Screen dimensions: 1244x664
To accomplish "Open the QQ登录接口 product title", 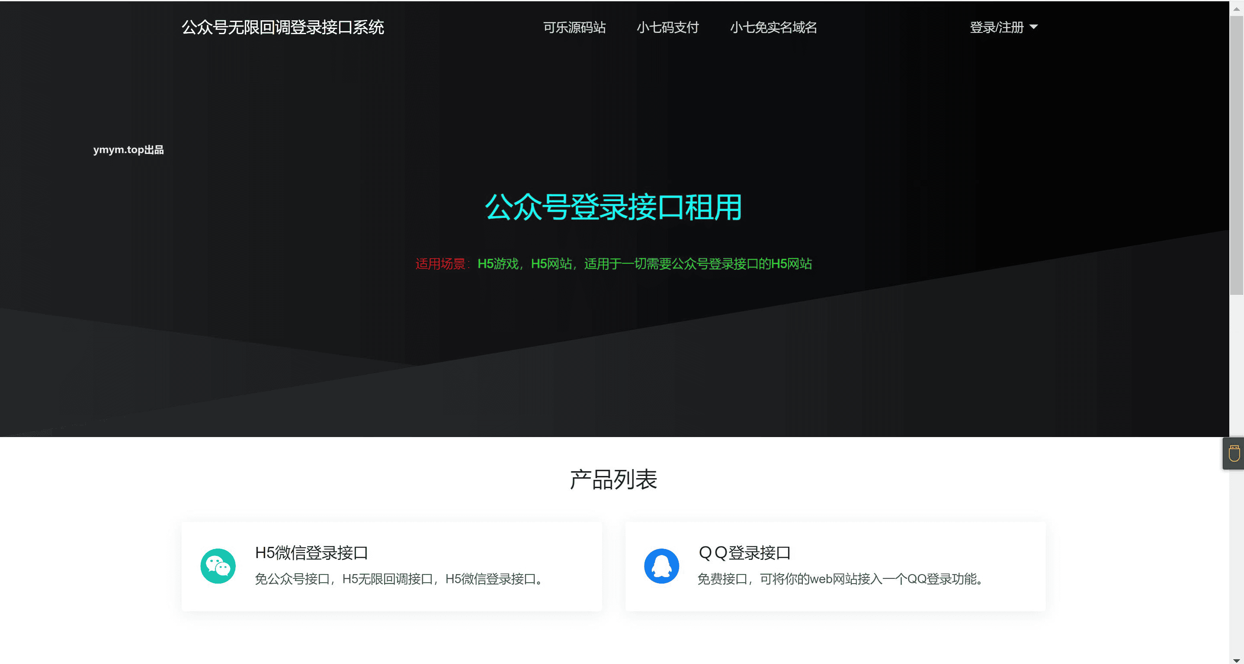I will click(x=744, y=553).
